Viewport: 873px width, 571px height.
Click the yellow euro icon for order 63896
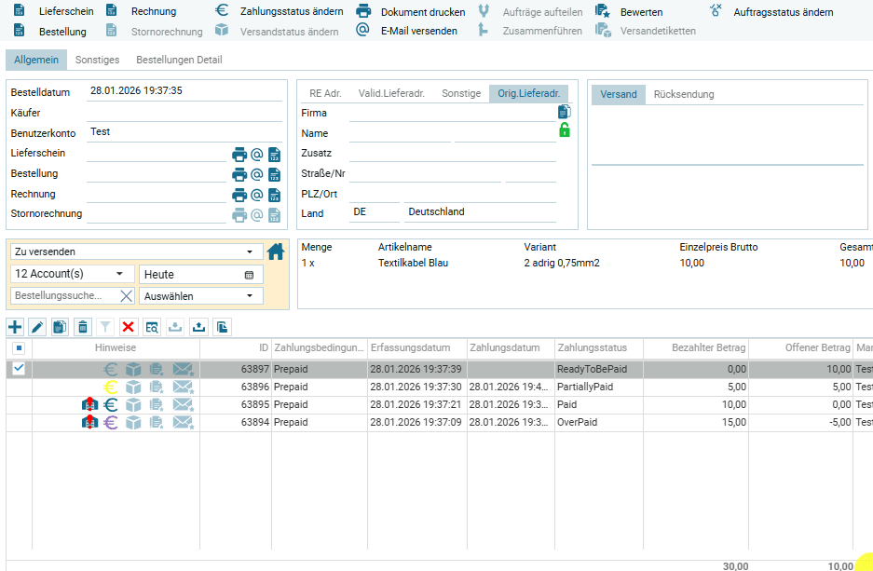pos(111,387)
